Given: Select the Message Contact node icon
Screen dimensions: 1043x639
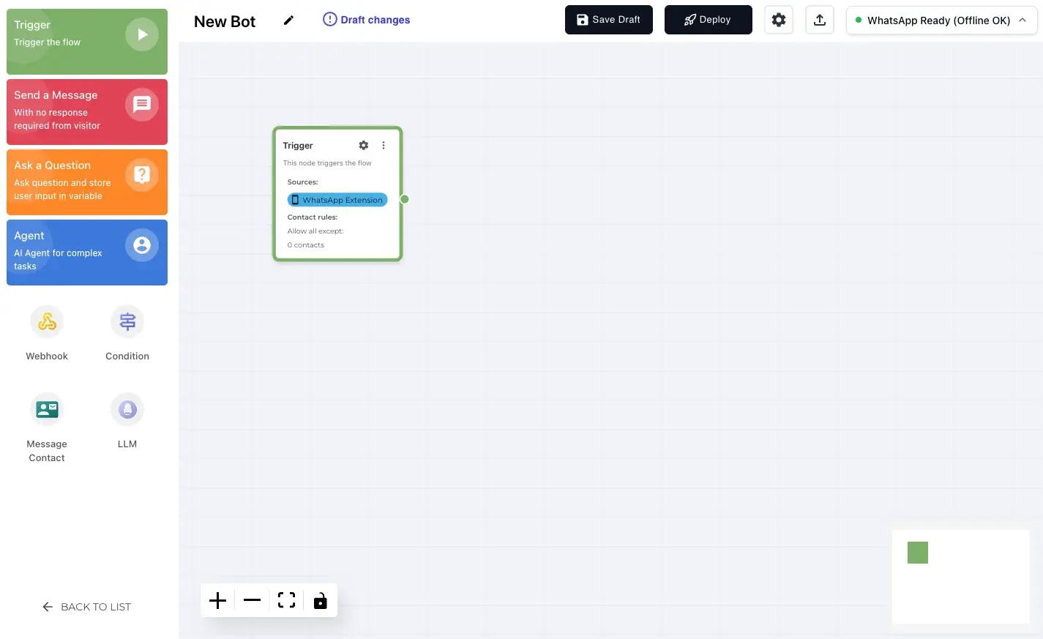Looking at the screenshot, I should click(x=47, y=408).
